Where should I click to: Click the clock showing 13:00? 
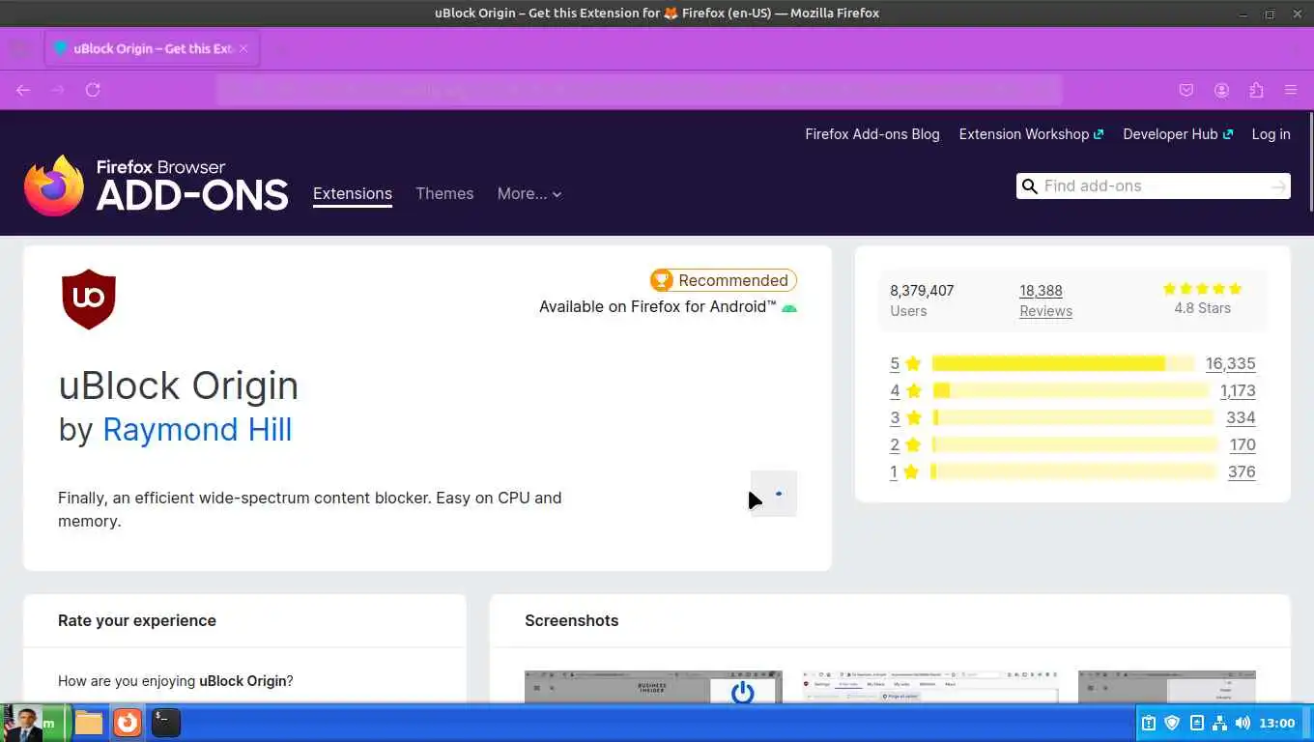(x=1277, y=723)
